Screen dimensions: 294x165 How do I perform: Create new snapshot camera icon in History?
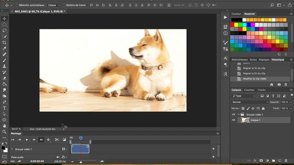coord(279,84)
